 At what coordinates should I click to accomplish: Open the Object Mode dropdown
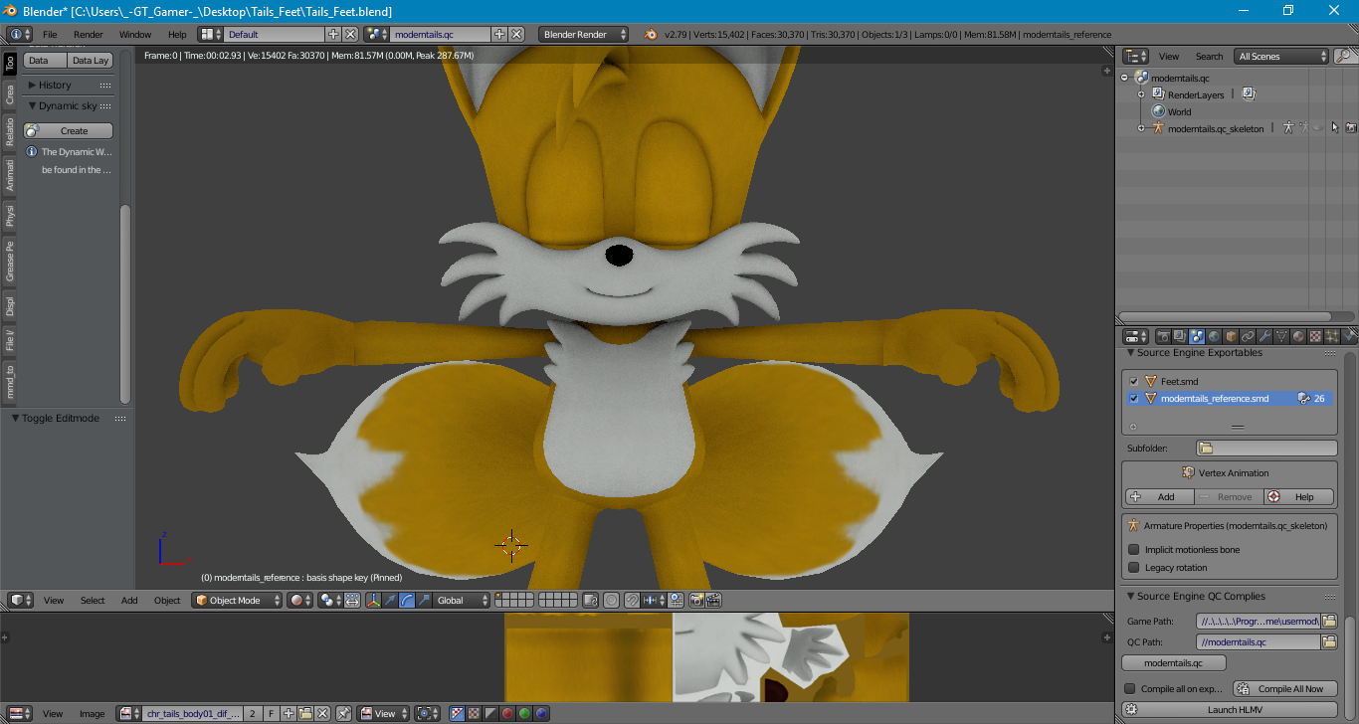(x=237, y=601)
